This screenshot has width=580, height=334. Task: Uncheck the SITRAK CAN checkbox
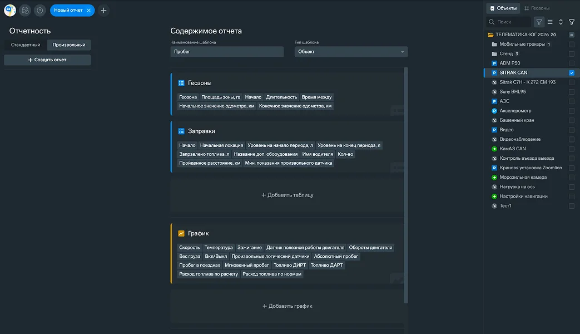point(572,72)
